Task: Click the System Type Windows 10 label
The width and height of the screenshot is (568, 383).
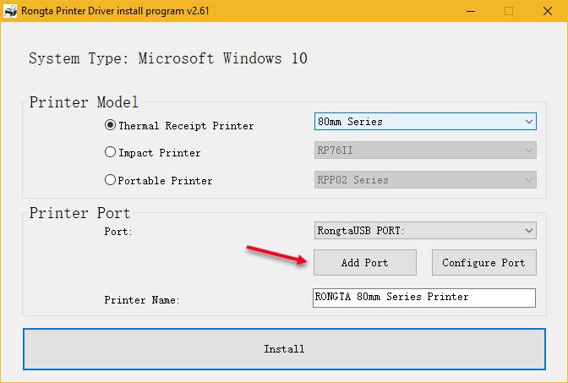Action: (x=168, y=58)
